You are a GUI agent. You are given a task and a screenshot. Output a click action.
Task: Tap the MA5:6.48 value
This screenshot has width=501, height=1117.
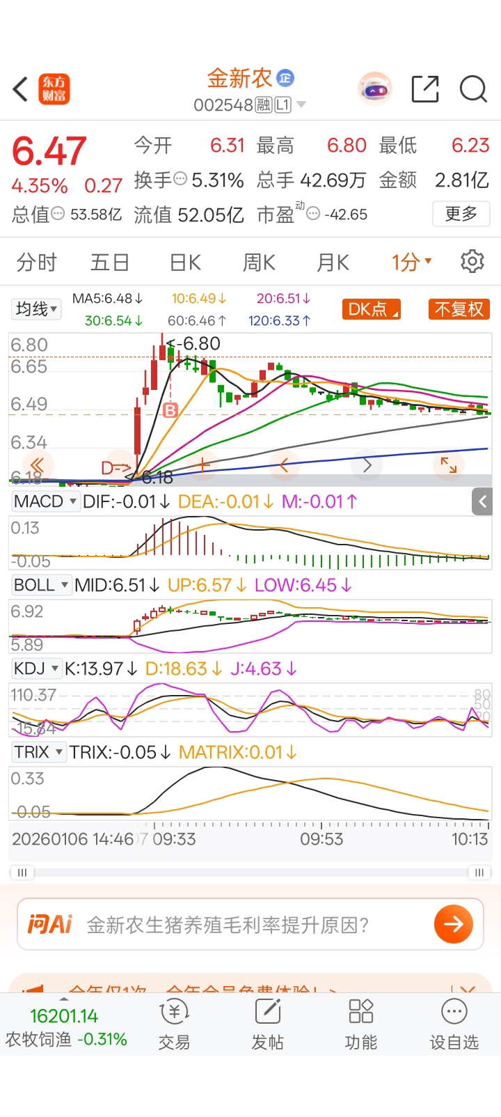click(108, 298)
